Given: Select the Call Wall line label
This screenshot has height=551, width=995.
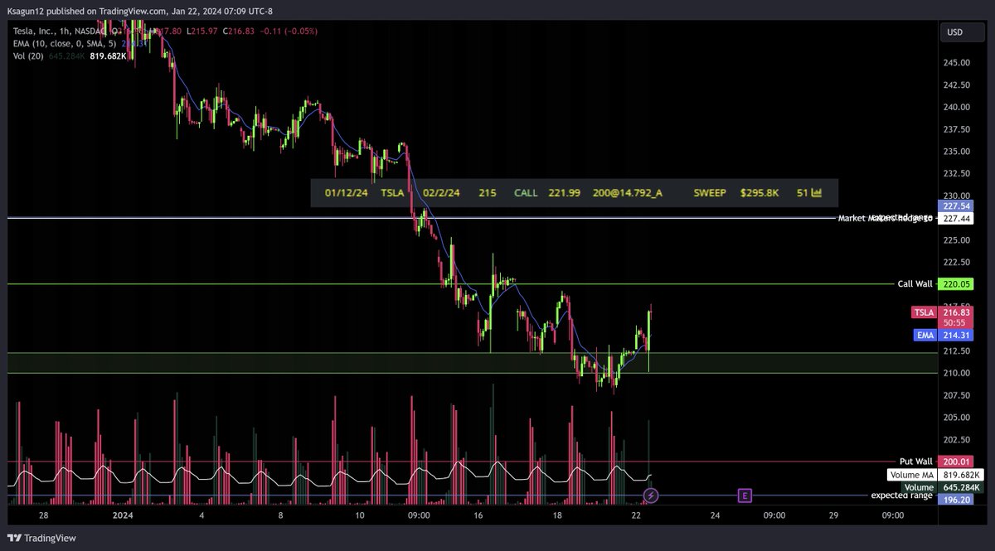Looking at the screenshot, I should (x=915, y=283).
